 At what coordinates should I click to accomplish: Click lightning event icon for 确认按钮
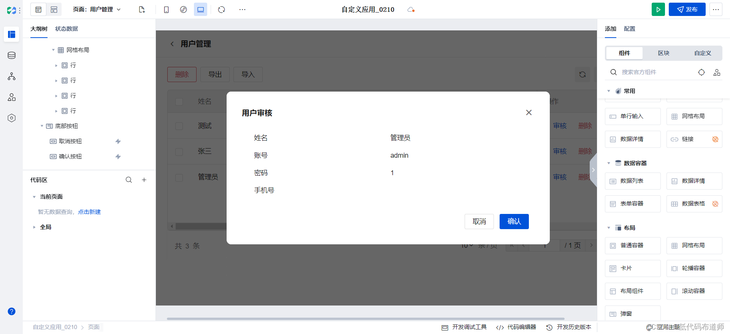coord(118,157)
